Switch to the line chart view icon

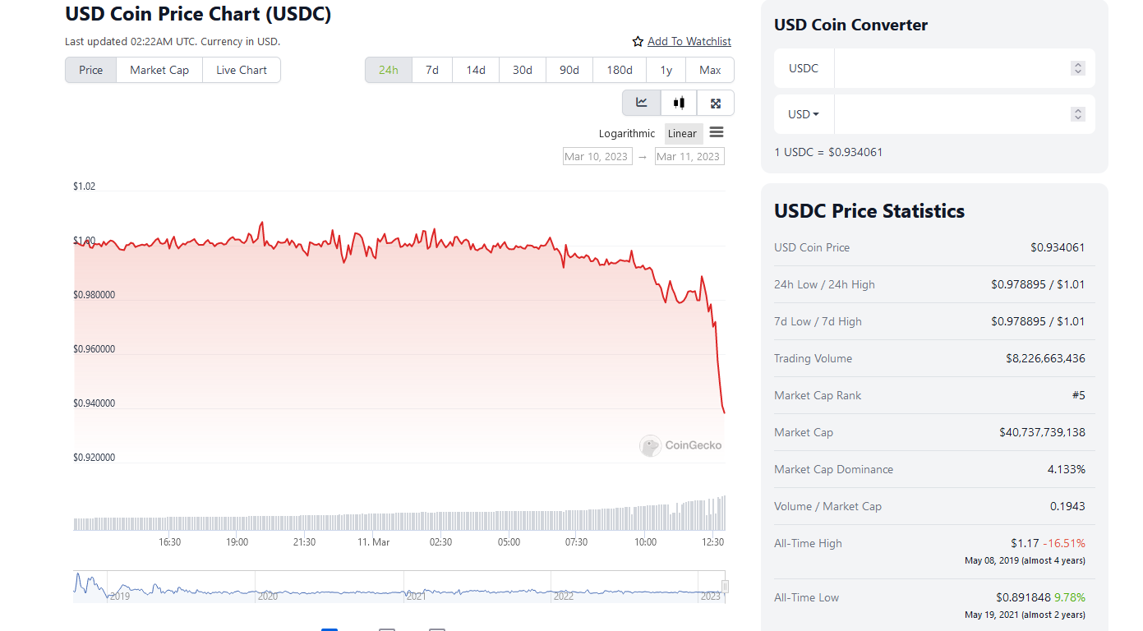pyautogui.click(x=642, y=103)
